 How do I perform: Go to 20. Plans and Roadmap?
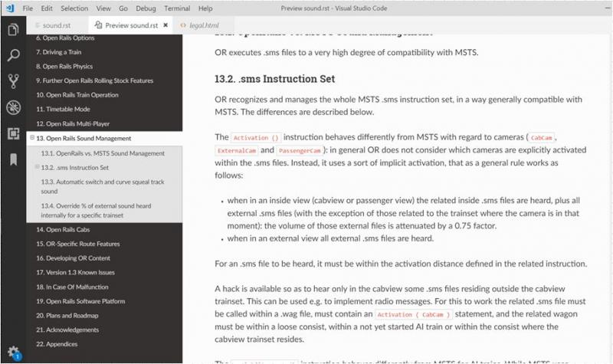67,316
